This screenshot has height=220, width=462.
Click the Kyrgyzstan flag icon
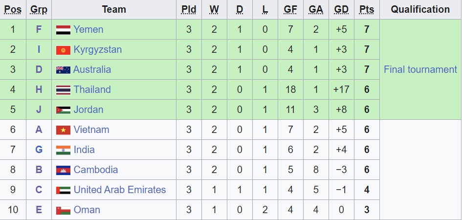[x=64, y=50]
